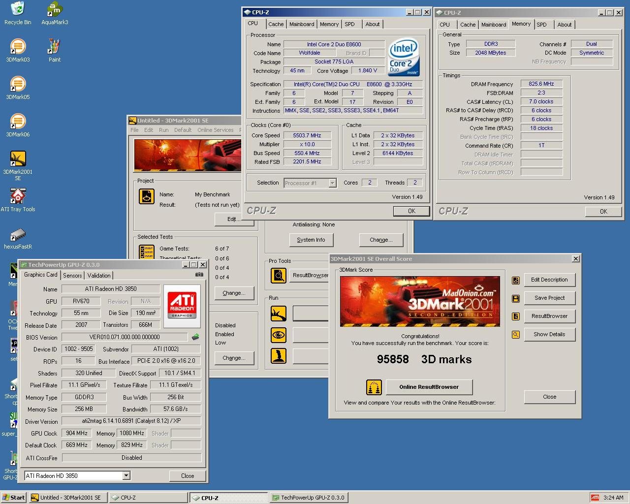
Task: Click OK in the left CPU-Z window
Action: [411, 211]
